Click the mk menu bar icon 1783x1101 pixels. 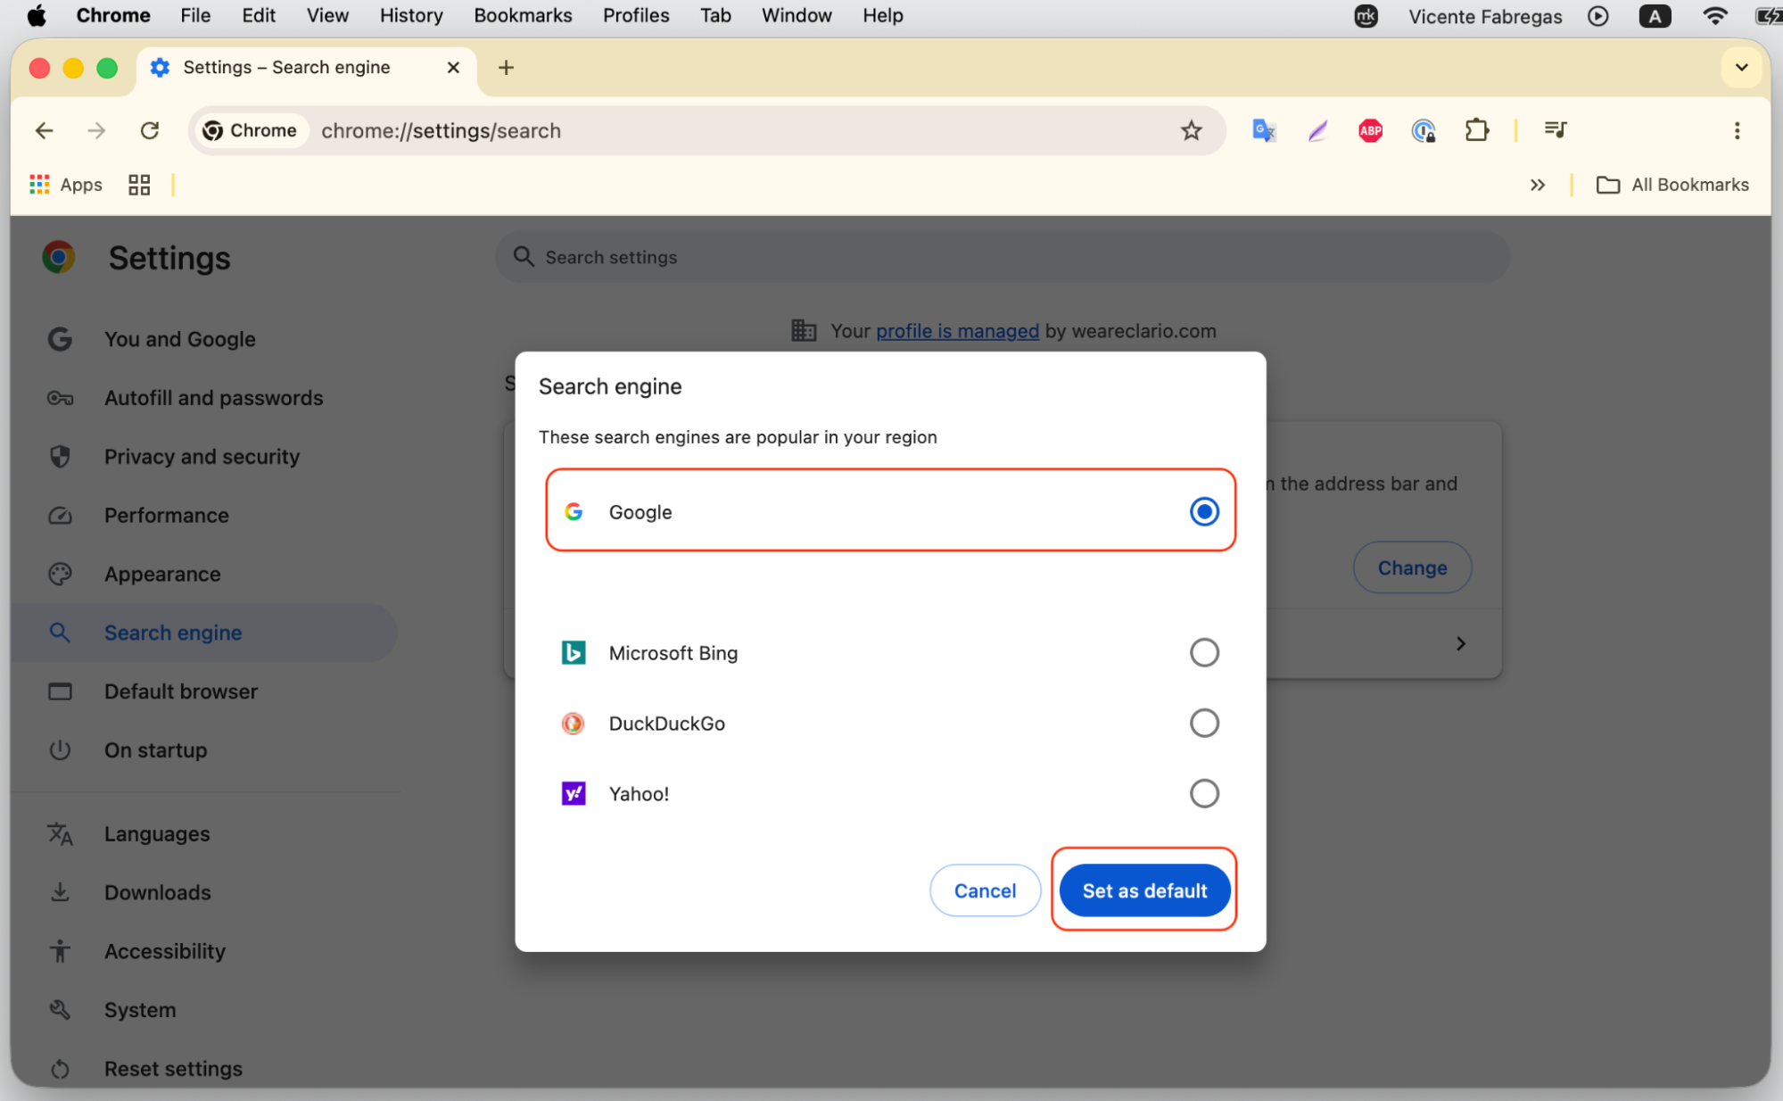coord(1366,16)
